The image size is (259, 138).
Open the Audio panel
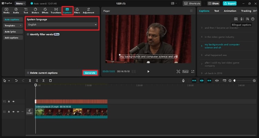[16, 11]
